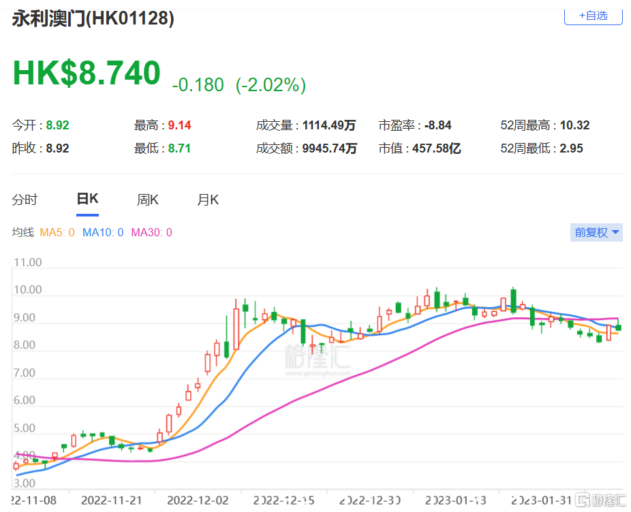
Task: Switch to the 月K monthly chart tab
Action: coord(208,199)
